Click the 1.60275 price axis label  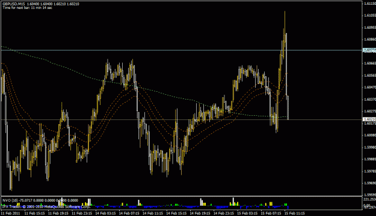point(370,111)
